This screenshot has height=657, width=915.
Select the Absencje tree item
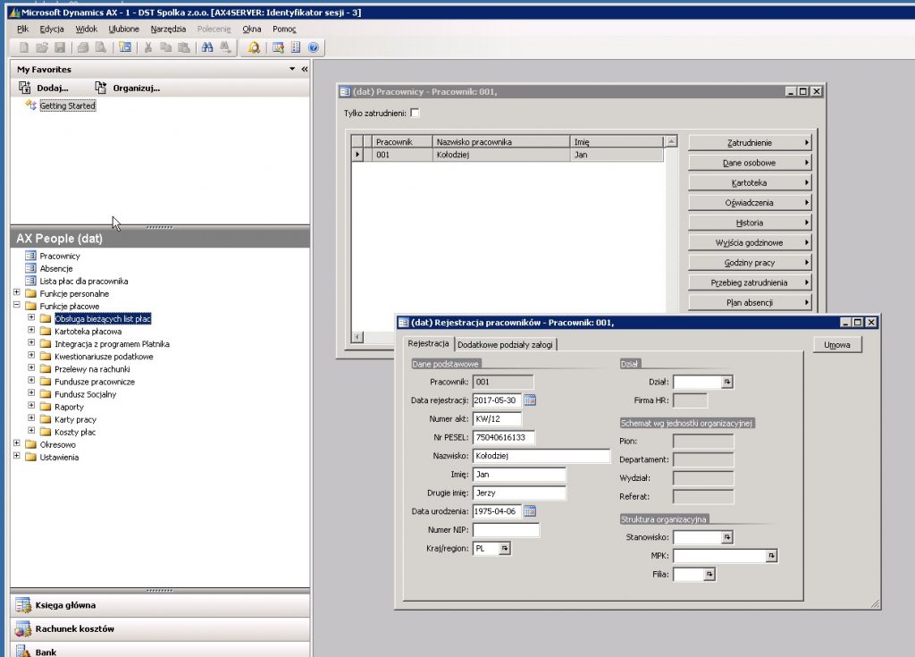pos(56,269)
